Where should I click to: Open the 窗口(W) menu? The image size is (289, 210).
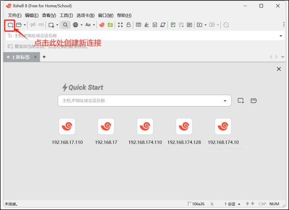[106, 15]
